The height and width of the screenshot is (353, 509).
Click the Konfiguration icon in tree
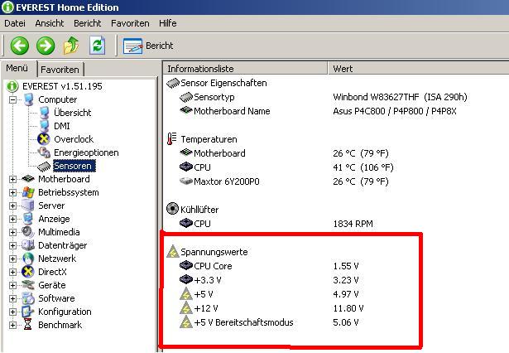tap(28, 312)
